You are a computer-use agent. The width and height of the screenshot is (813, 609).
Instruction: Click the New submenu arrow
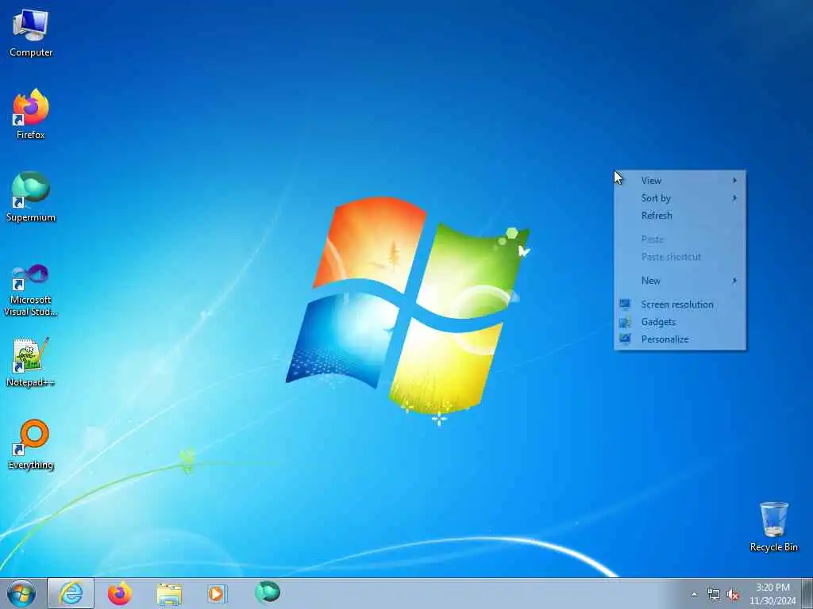[x=734, y=281]
